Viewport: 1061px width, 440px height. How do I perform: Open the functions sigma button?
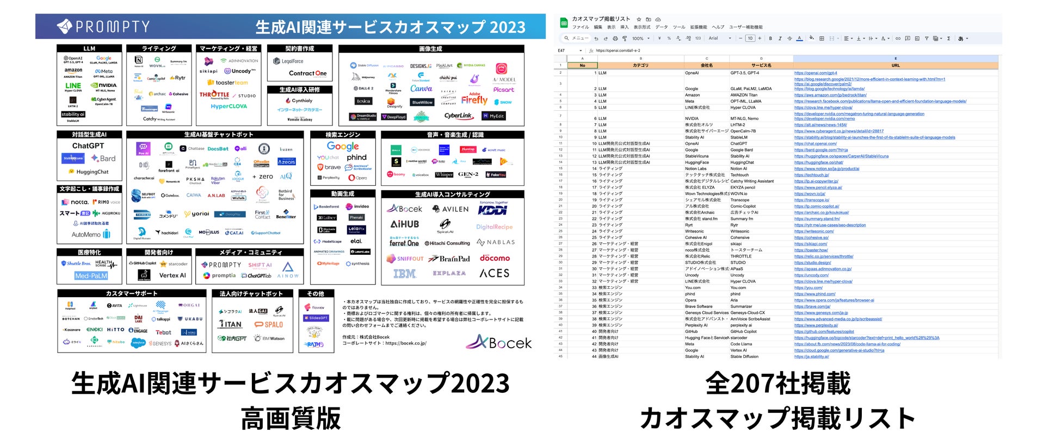coord(948,39)
